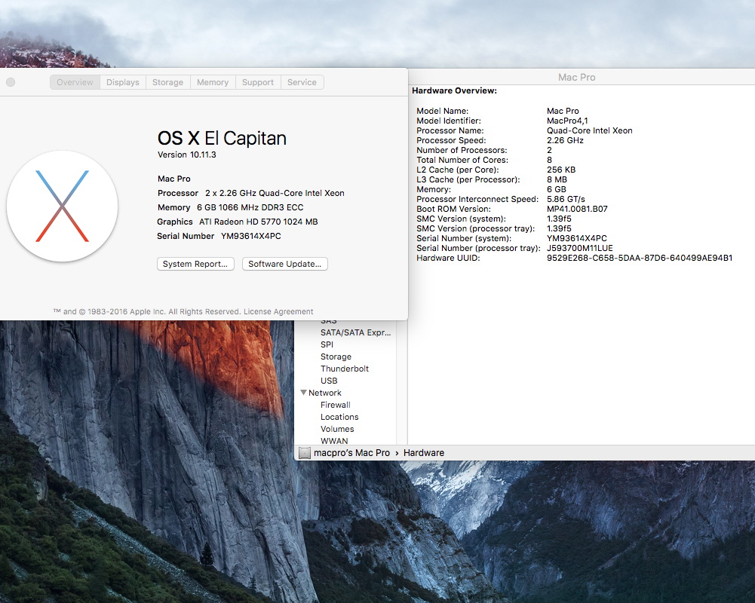Viewport: 755px width, 603px height.
Task: Click the Hardware UUID value
Action: pyautogui.click(x=640, y=258)
